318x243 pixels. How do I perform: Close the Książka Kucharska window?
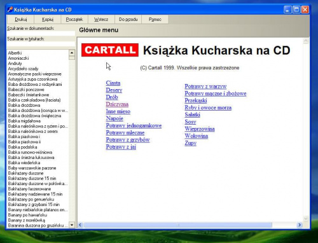tap(305, 10)
